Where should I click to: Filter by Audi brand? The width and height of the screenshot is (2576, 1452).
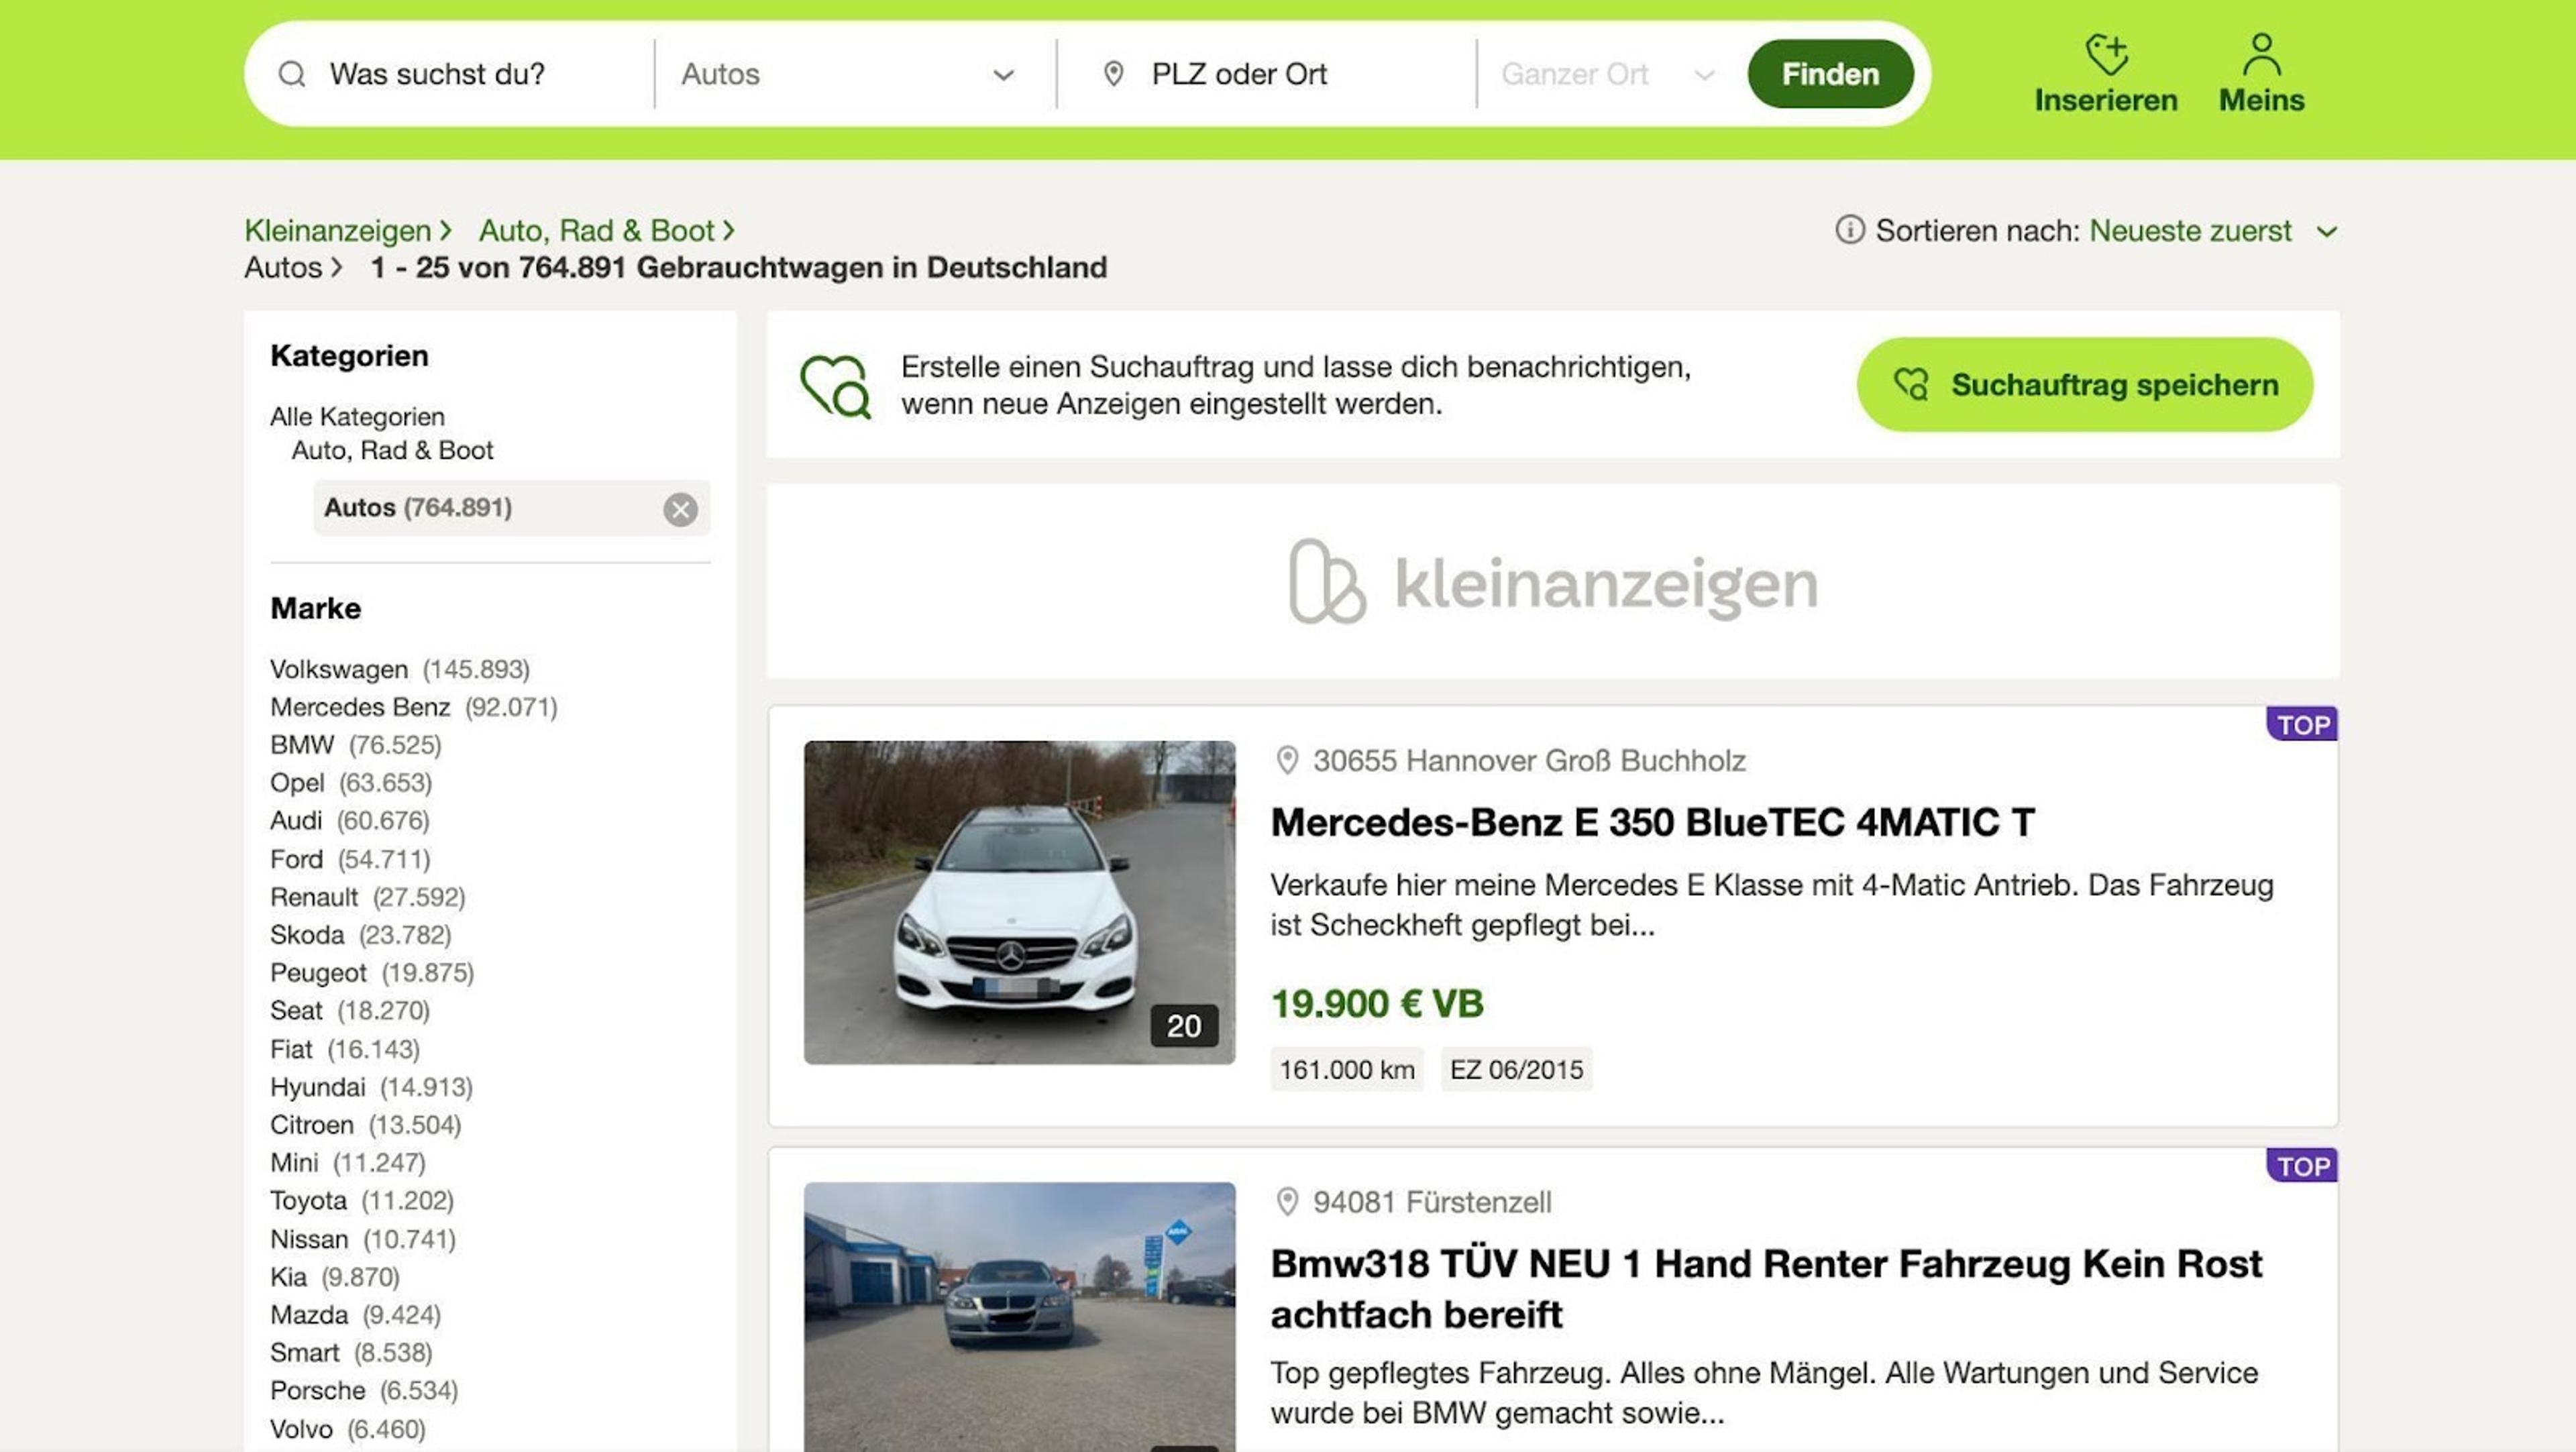[x=296, y=820]
